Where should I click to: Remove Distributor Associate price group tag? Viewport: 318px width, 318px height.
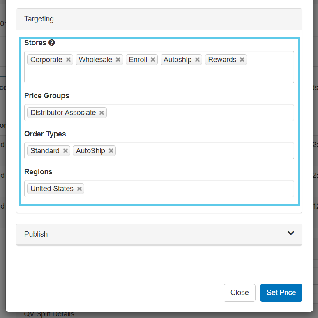(101, 113)
